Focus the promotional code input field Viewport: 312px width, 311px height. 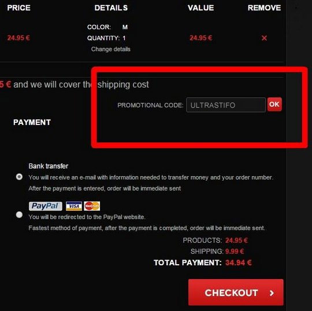coord(226,105)
